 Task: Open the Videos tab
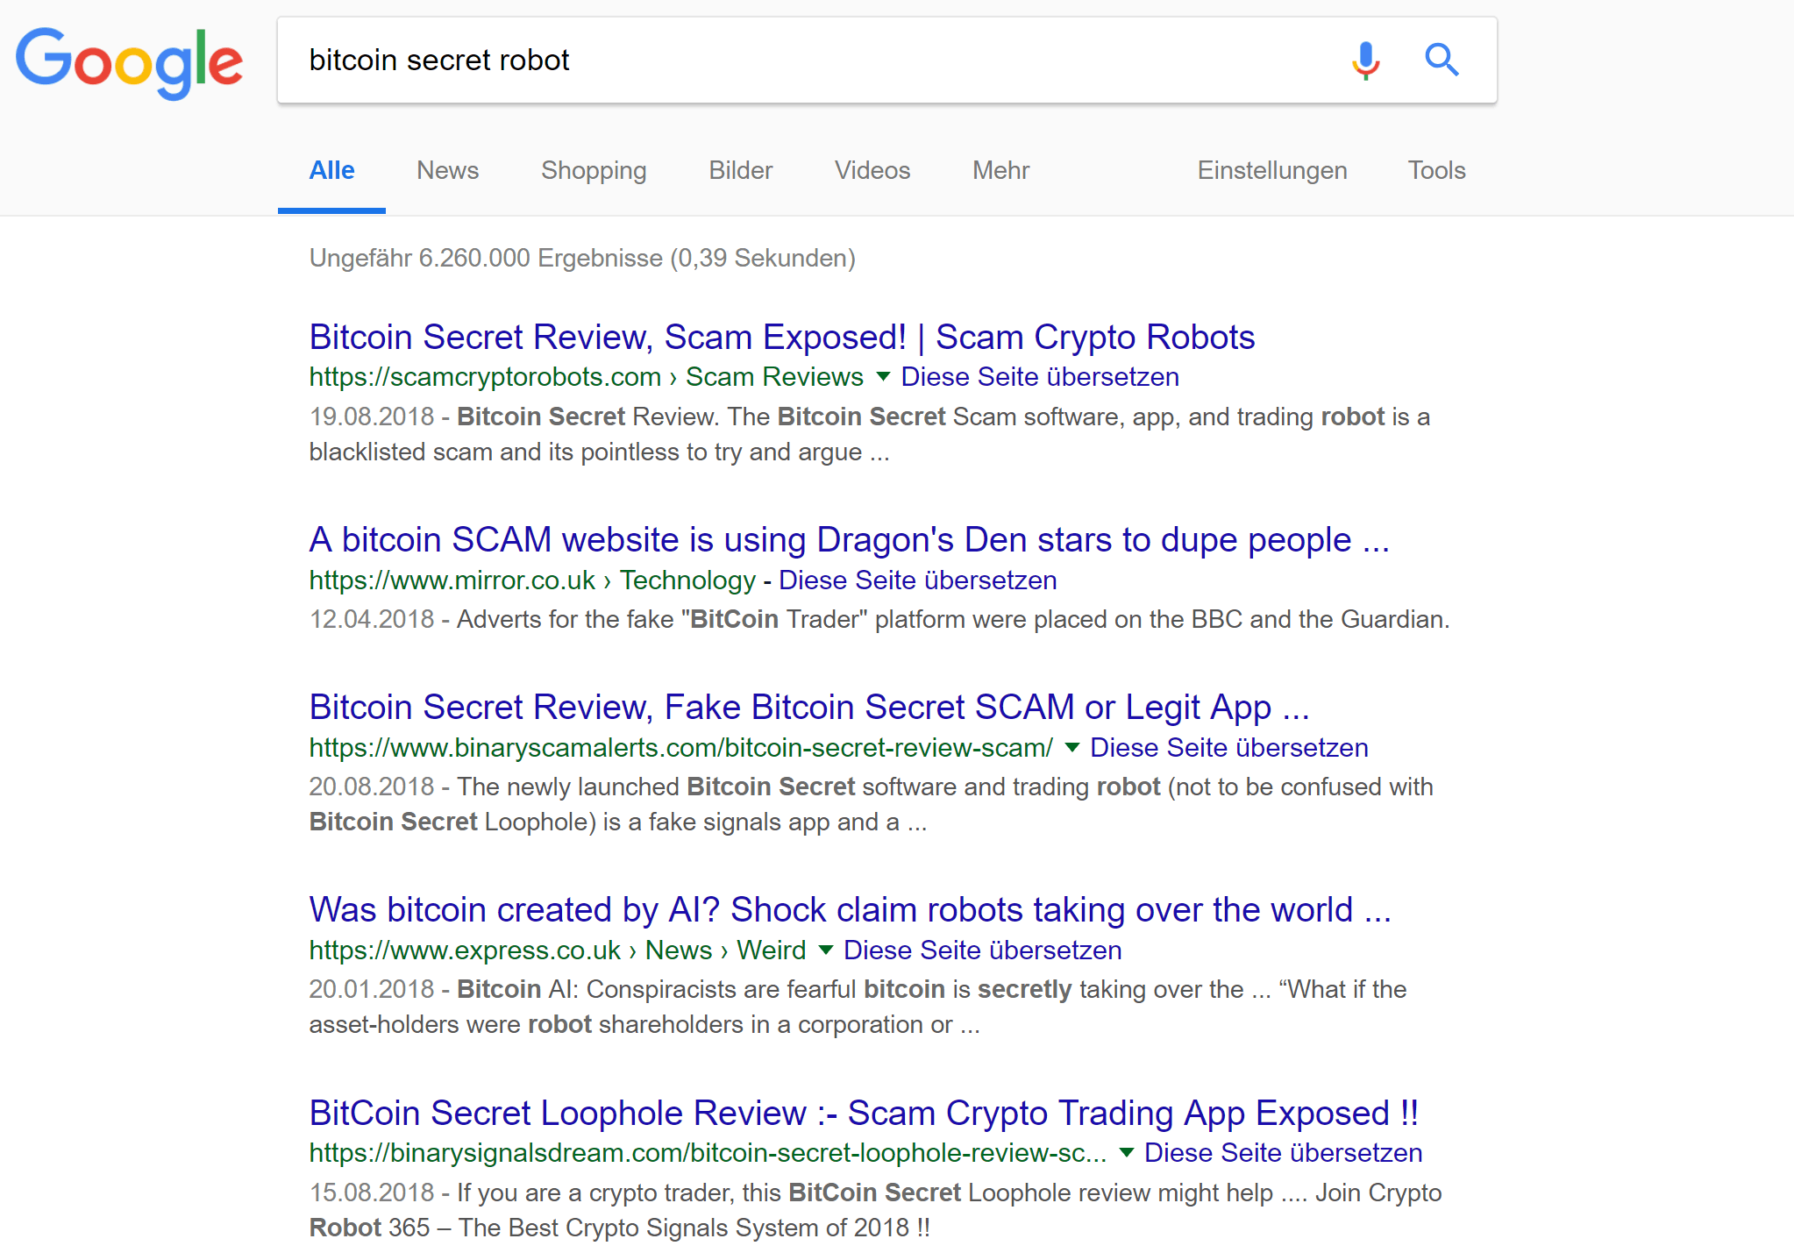tap(872, 170)
